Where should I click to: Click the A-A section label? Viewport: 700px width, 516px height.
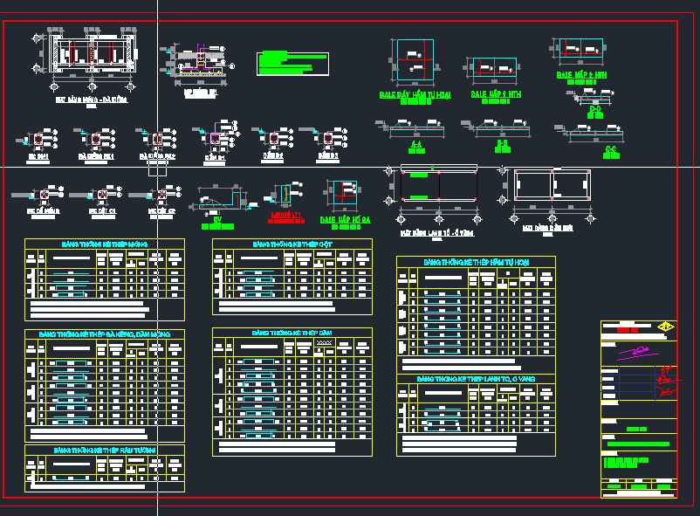[416, 144]
